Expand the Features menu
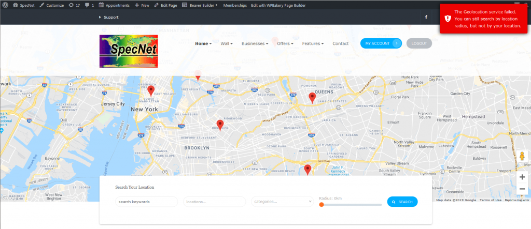This screenshot has height=229, width=531. [313, 43]
